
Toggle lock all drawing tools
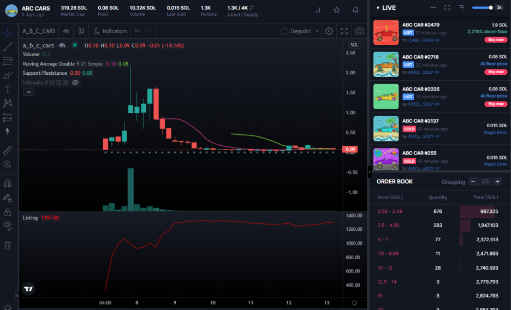tap(8, 212)
